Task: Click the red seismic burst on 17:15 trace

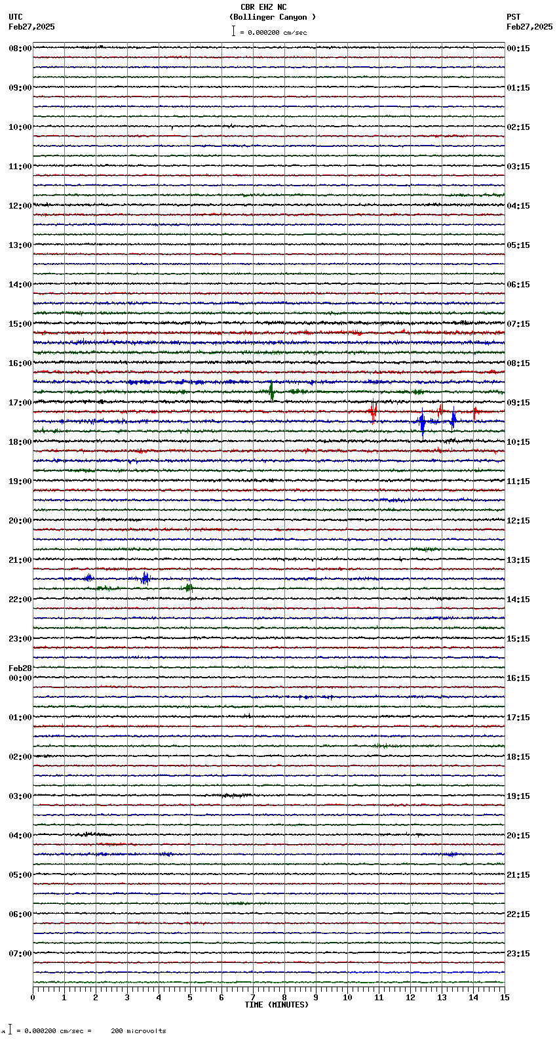Action: pos(373,412)
